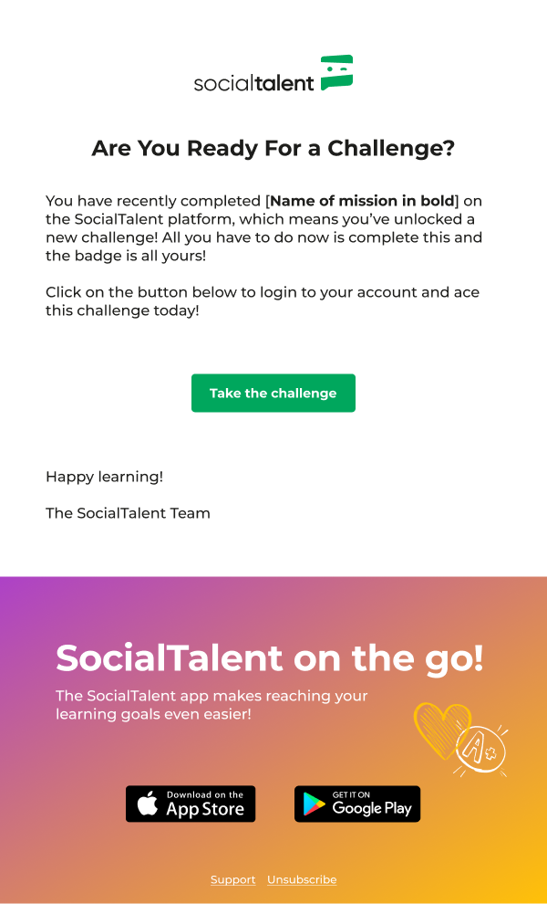
Task: Open the Get it on Google Play badge
Action: click(x=357, y=804)
